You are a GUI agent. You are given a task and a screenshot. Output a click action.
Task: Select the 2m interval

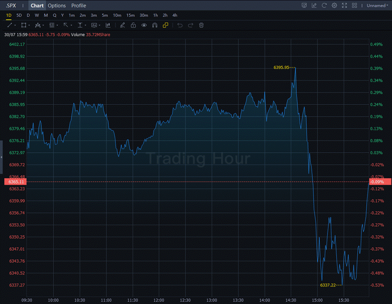pos(83,16)
